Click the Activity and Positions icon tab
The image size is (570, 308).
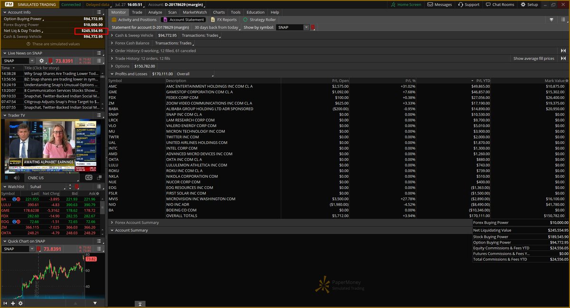tap(134, 20)
